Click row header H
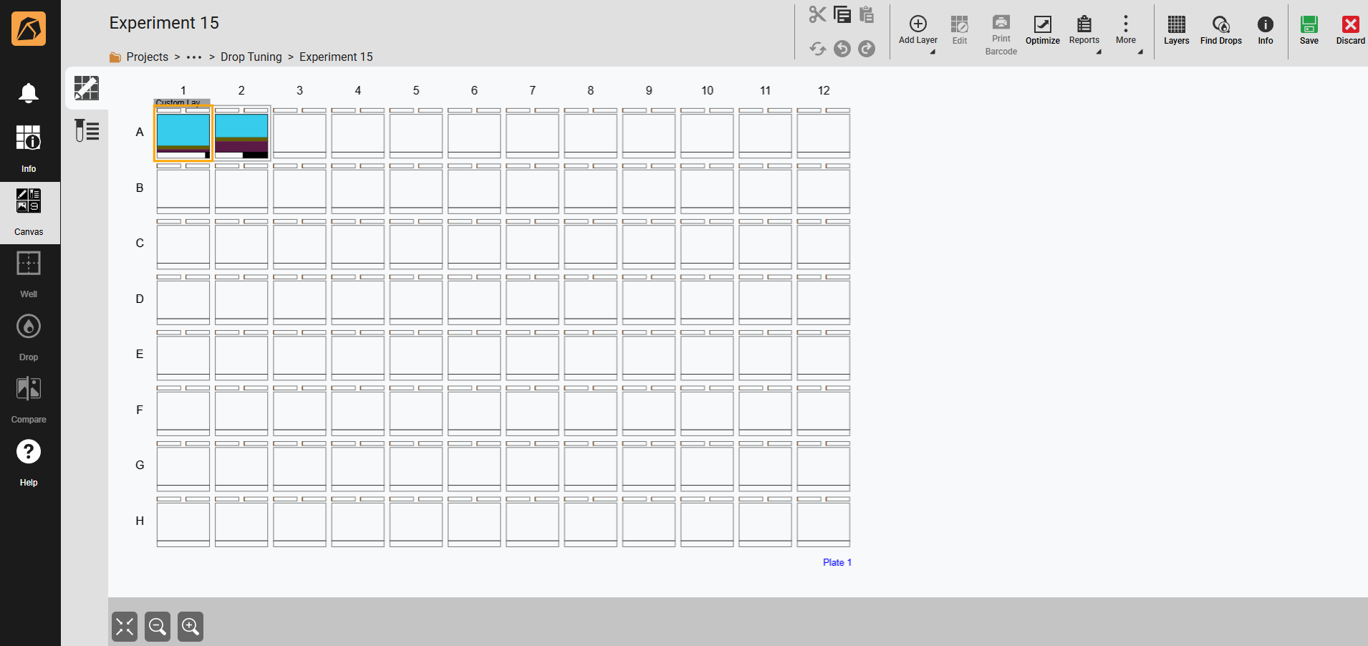The height and width of the screenshot is (646, 1368). pos(140,521)
